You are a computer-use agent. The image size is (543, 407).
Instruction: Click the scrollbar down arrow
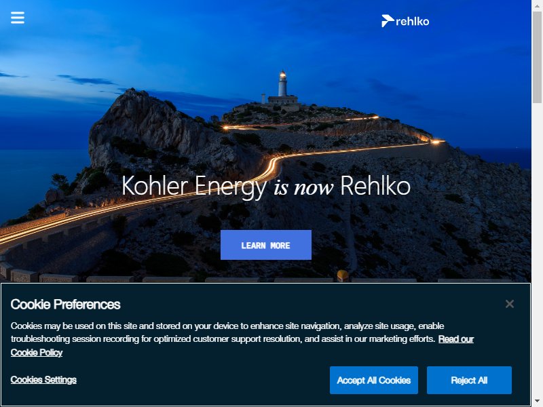coord(537,402)
